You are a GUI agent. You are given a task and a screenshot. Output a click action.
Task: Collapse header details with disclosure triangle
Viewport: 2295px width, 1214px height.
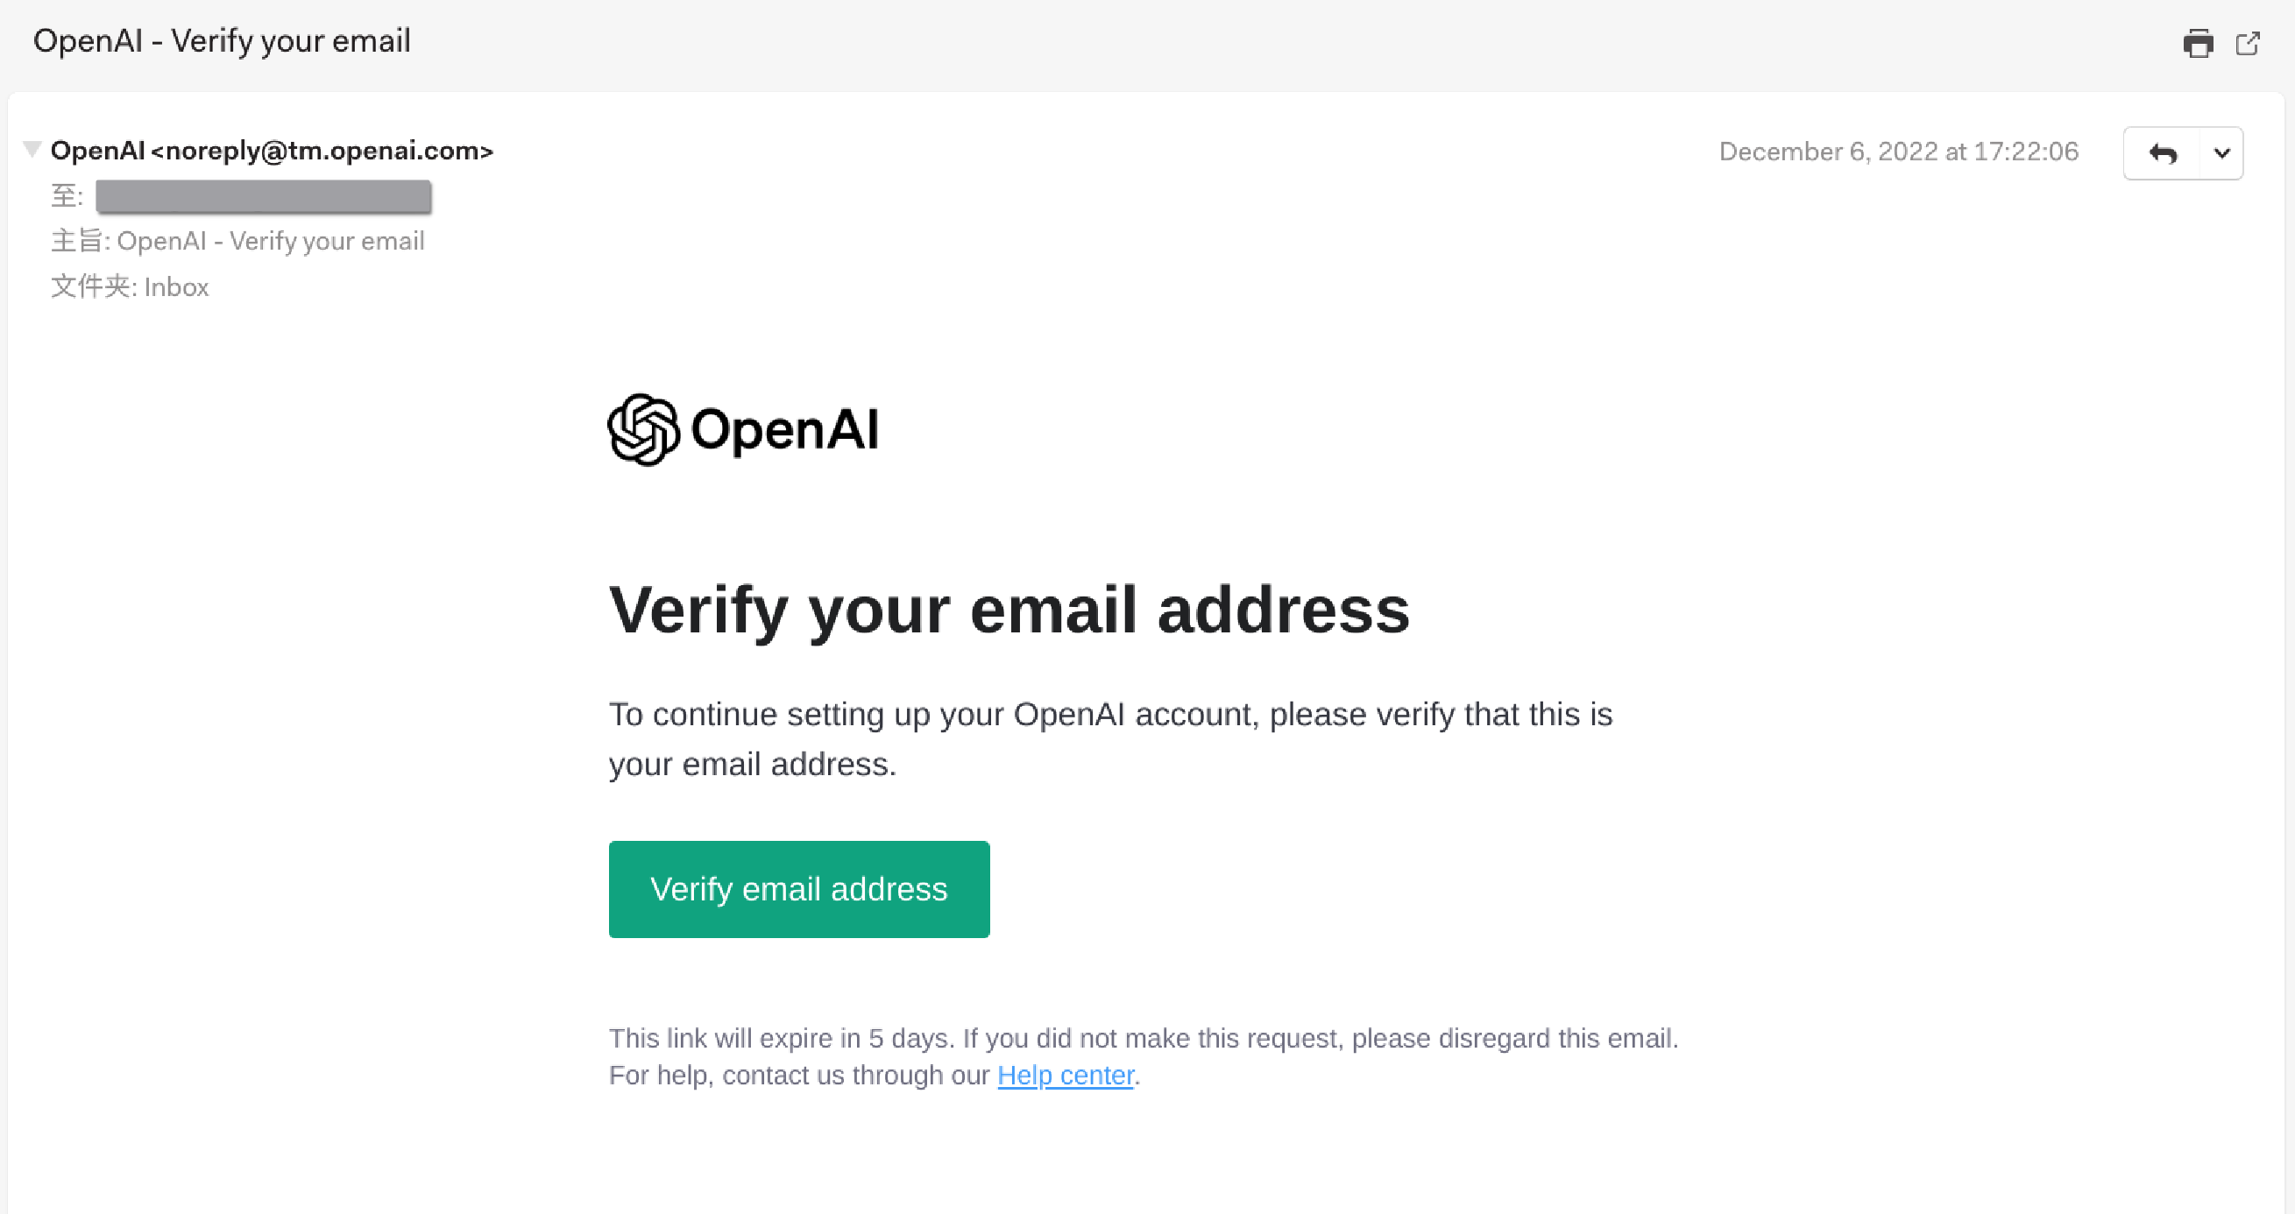click(32, 149)
